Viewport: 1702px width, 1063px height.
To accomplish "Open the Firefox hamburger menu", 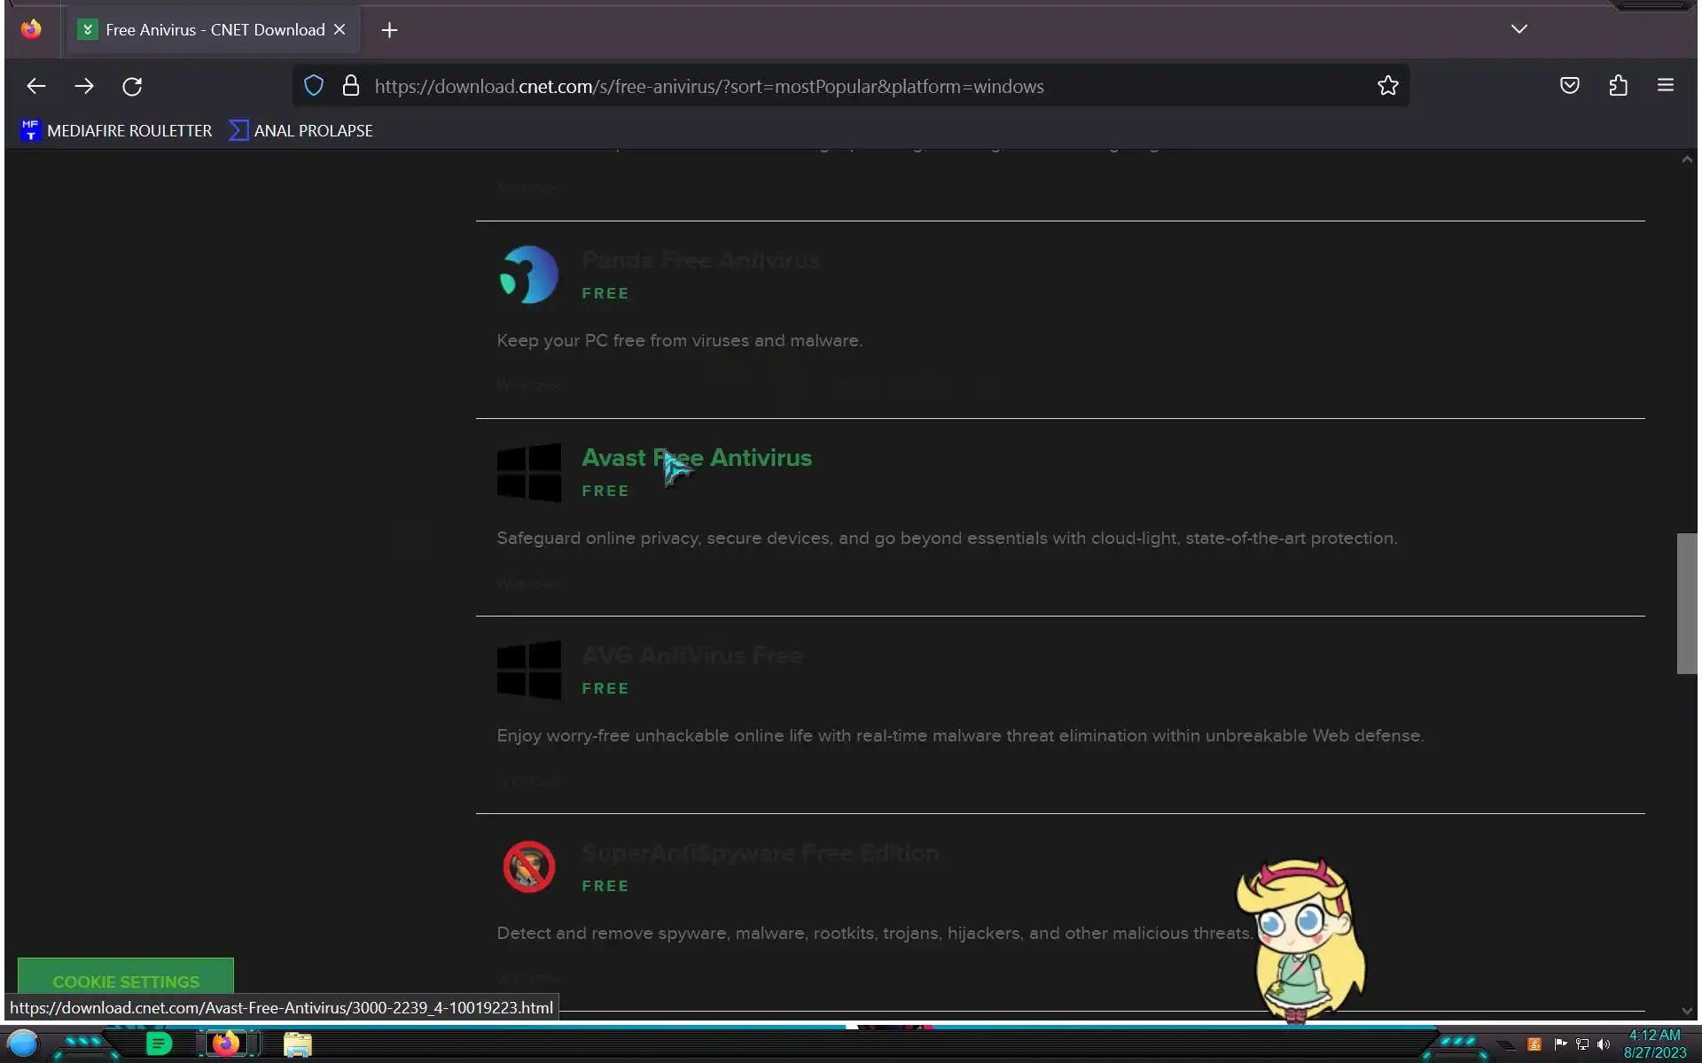I will point(1665,86).
